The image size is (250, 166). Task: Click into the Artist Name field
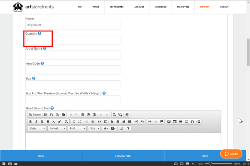point(73,55)
